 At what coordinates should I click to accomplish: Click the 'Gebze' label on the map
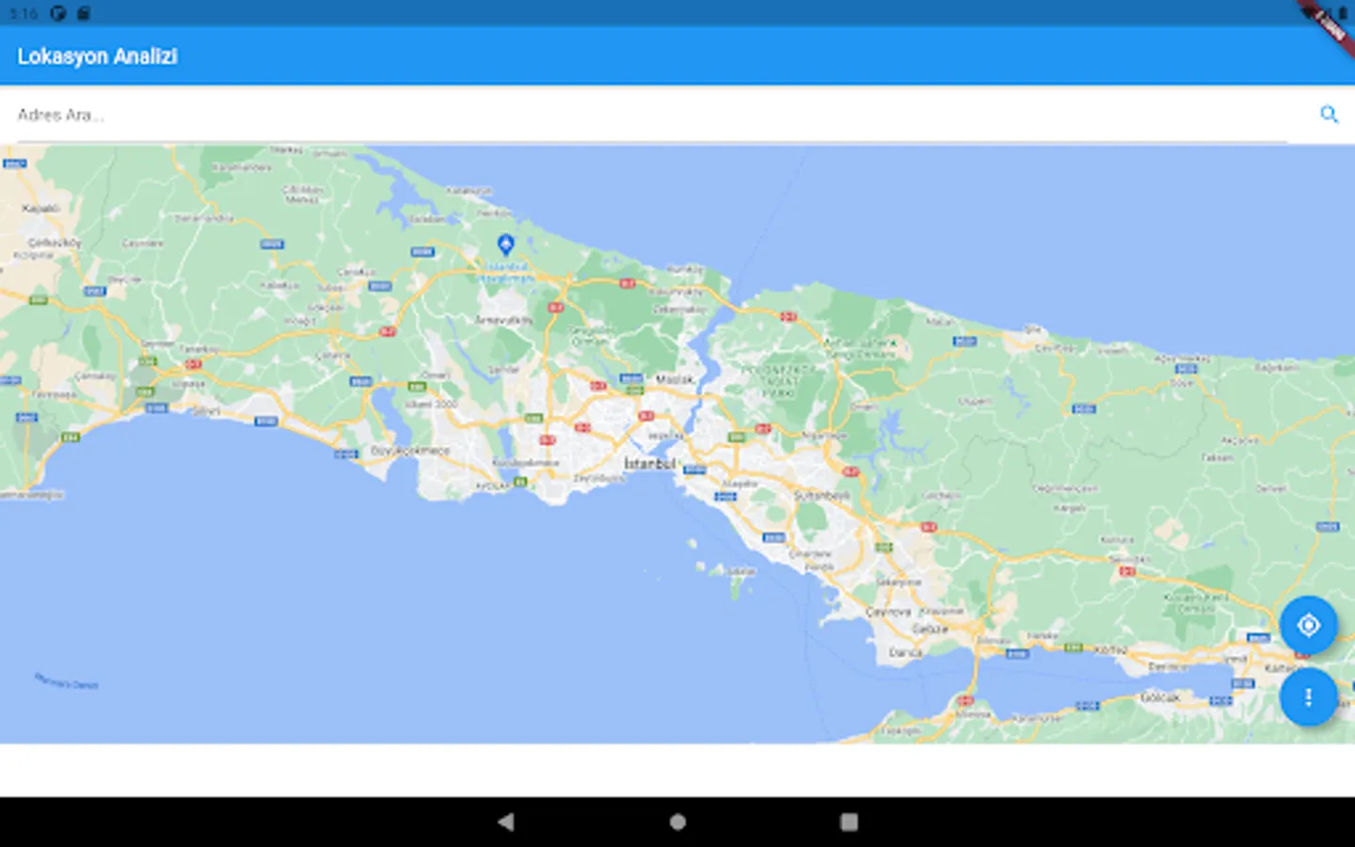coord(930,629)
